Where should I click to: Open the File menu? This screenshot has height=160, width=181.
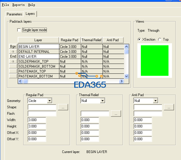[x=6, y=5]
